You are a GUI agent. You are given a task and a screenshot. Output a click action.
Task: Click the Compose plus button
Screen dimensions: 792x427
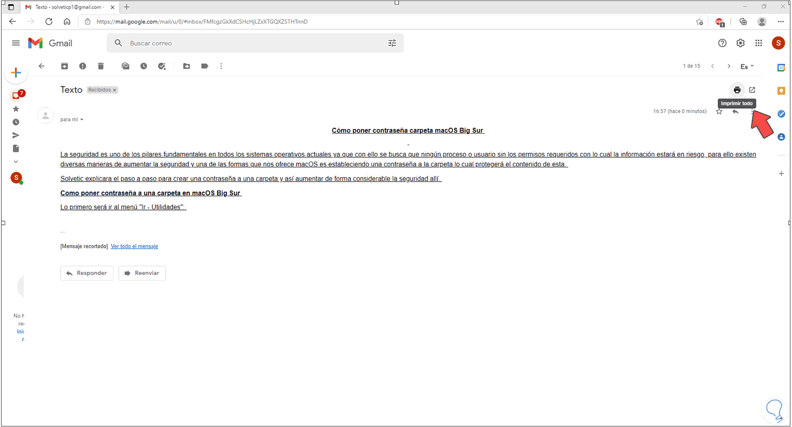[16, 73]
